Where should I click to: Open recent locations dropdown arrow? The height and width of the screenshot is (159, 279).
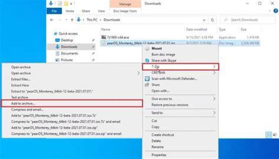click(x=66, y=20)
